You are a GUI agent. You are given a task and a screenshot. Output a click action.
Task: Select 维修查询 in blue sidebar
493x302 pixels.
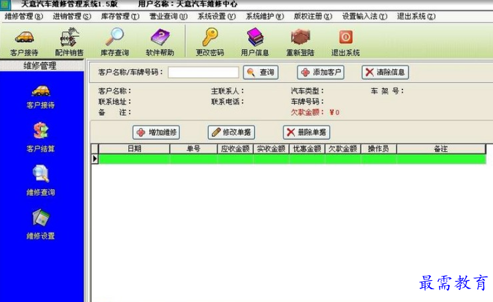click(41, 181)
